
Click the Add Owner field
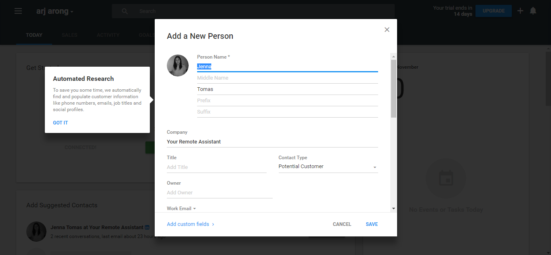(220, 193)
